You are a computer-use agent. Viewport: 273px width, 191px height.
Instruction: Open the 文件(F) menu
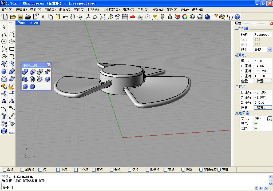pyautogui.click(x=7, y=10)
